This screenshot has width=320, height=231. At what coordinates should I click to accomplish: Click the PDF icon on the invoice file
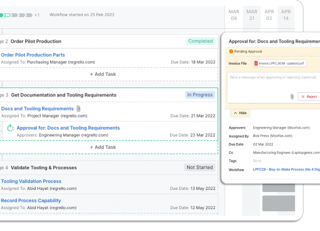point(256,63)
